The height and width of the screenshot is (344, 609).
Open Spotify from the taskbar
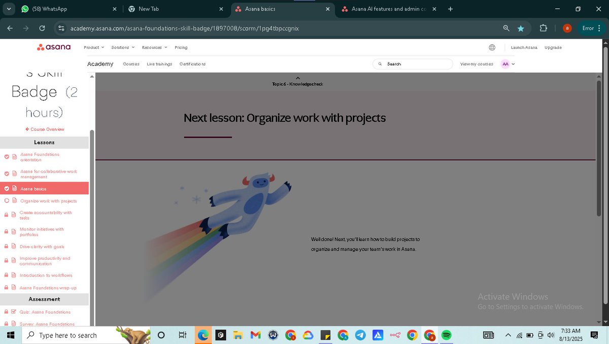point(447,335)
